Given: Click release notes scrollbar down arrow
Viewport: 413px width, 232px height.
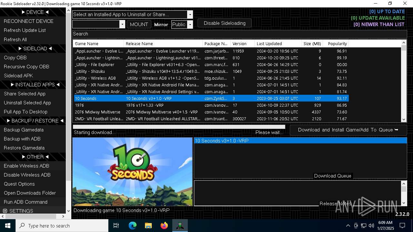Looking at the screenshot, I should pyautogui.click(x=404, y=203).
